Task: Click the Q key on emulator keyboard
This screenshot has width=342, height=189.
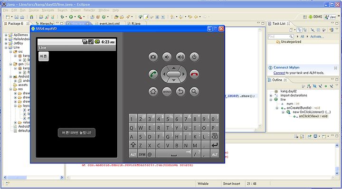Action: point(133,127)
